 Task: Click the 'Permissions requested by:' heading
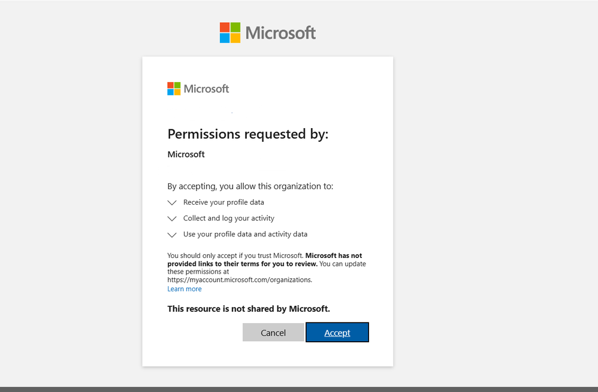tap(248, 134)
